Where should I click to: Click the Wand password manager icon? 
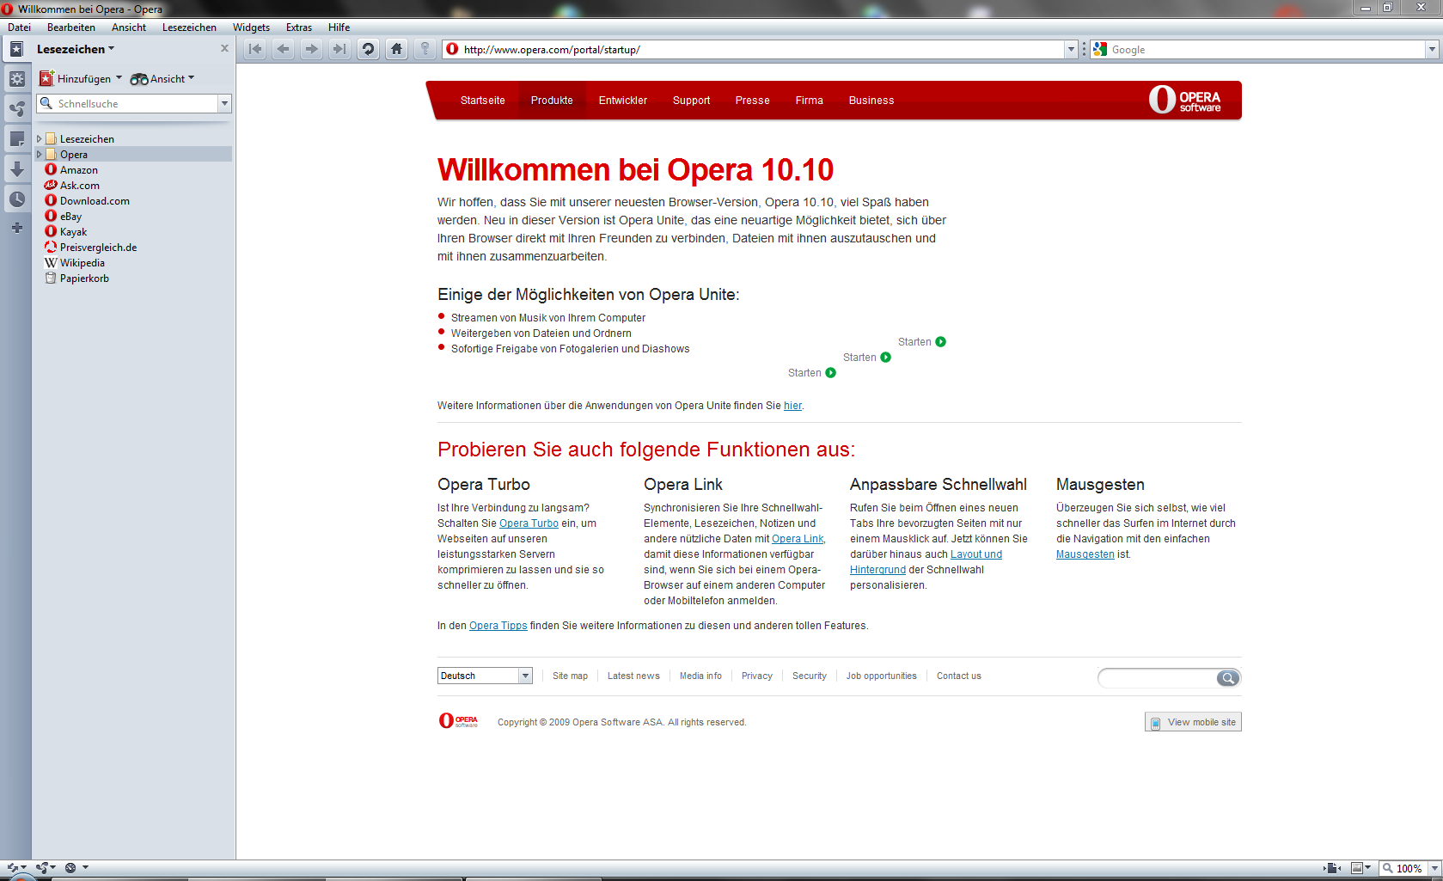coord(425,49)
